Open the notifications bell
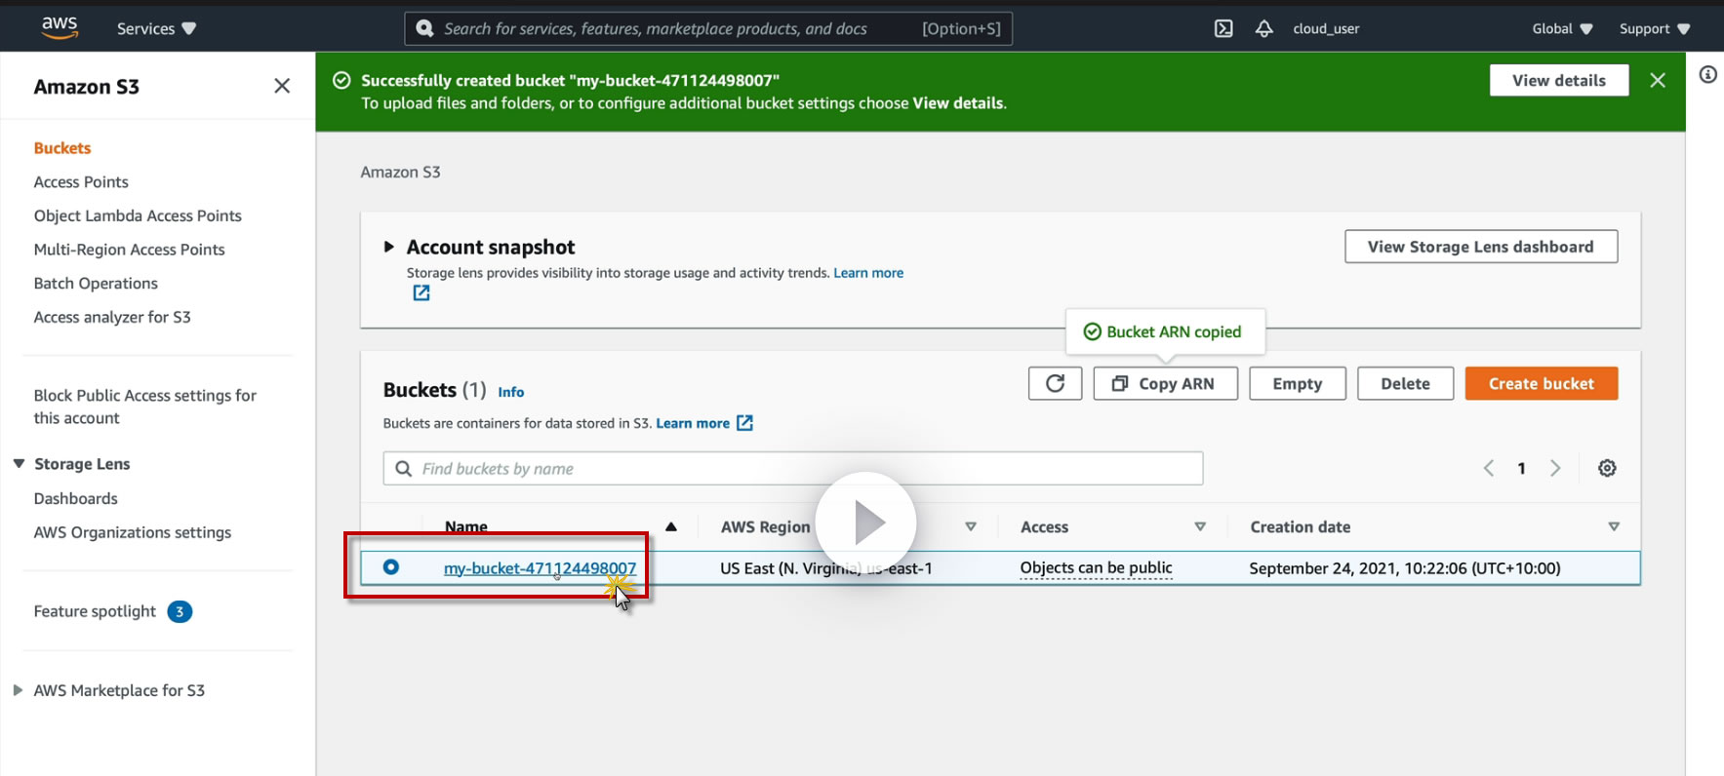This screenshot has width=1724, height=776. pyautogui.click(x=1263, y=28)
